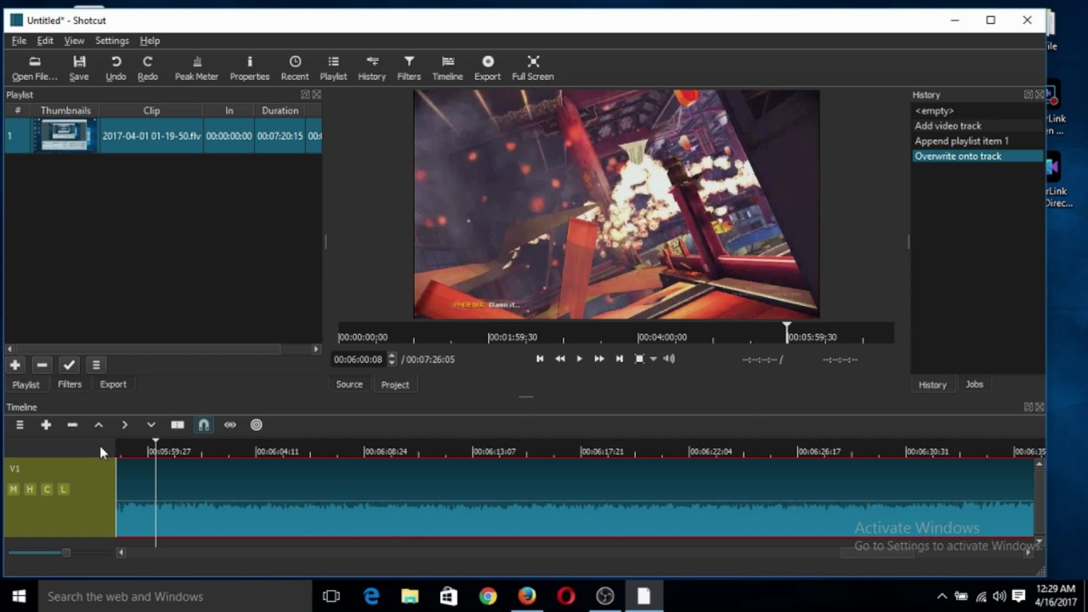Screen dimensions: 1088x612
Task: Lift the clip with up-chevron icon
Action: click(x=99, y=425)
